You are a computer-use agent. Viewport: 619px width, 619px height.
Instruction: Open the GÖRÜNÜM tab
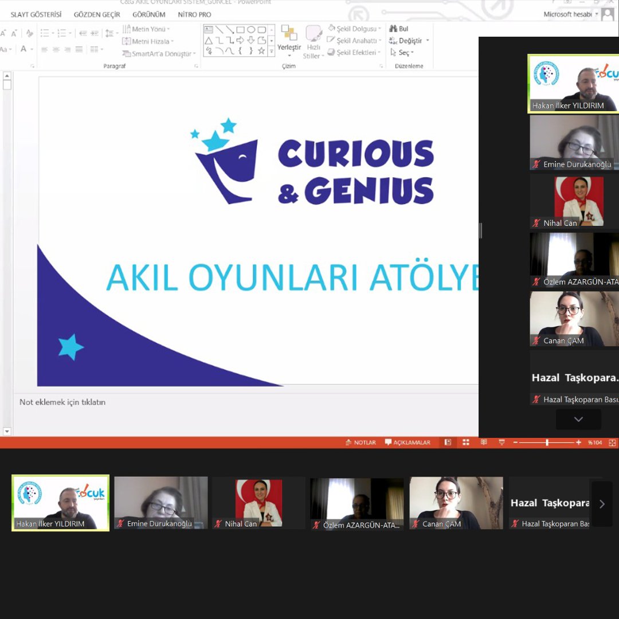149,14
